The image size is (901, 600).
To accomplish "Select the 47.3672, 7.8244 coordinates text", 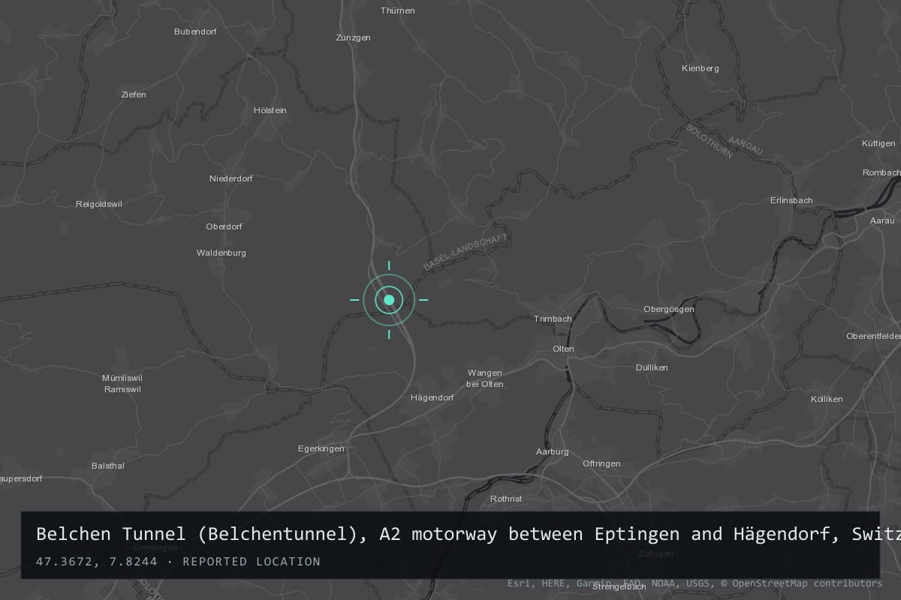I will tap(96, 562).
